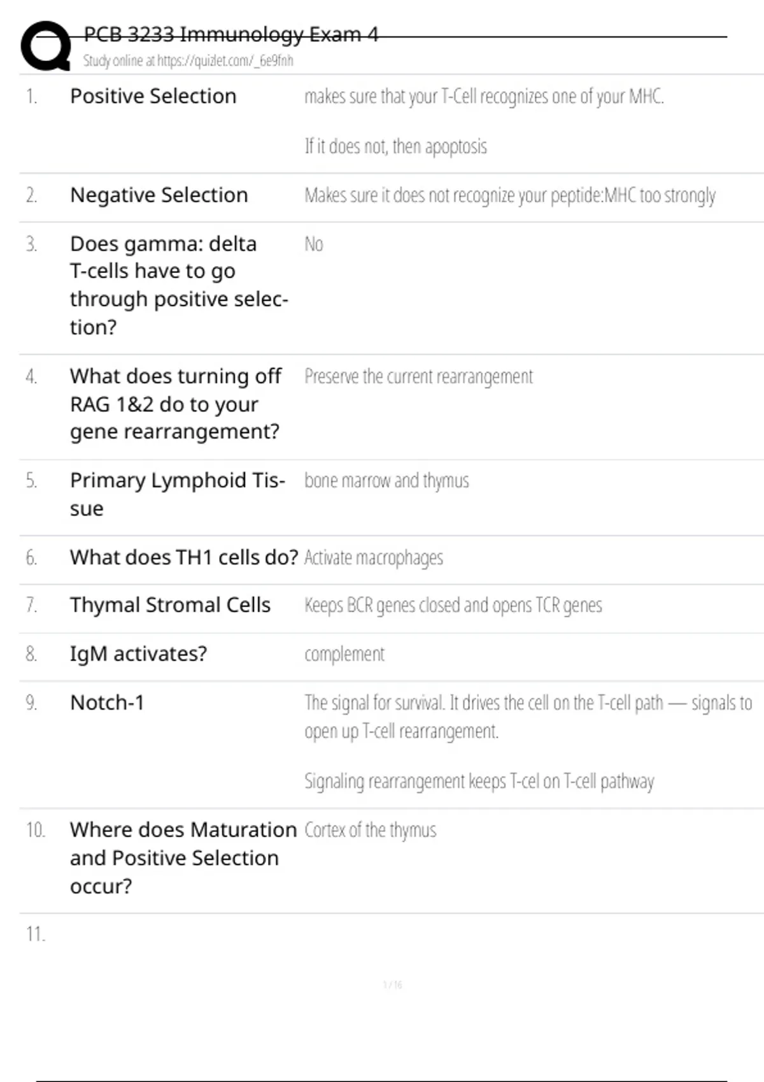Click the 'Cortex of the thymus' answer

tap(370, 830)
